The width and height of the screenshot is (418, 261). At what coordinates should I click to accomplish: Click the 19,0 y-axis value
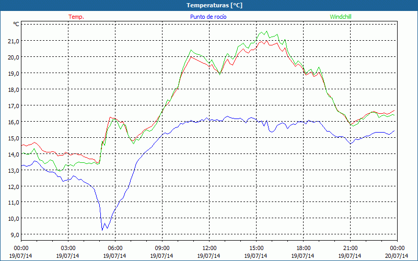14,73
